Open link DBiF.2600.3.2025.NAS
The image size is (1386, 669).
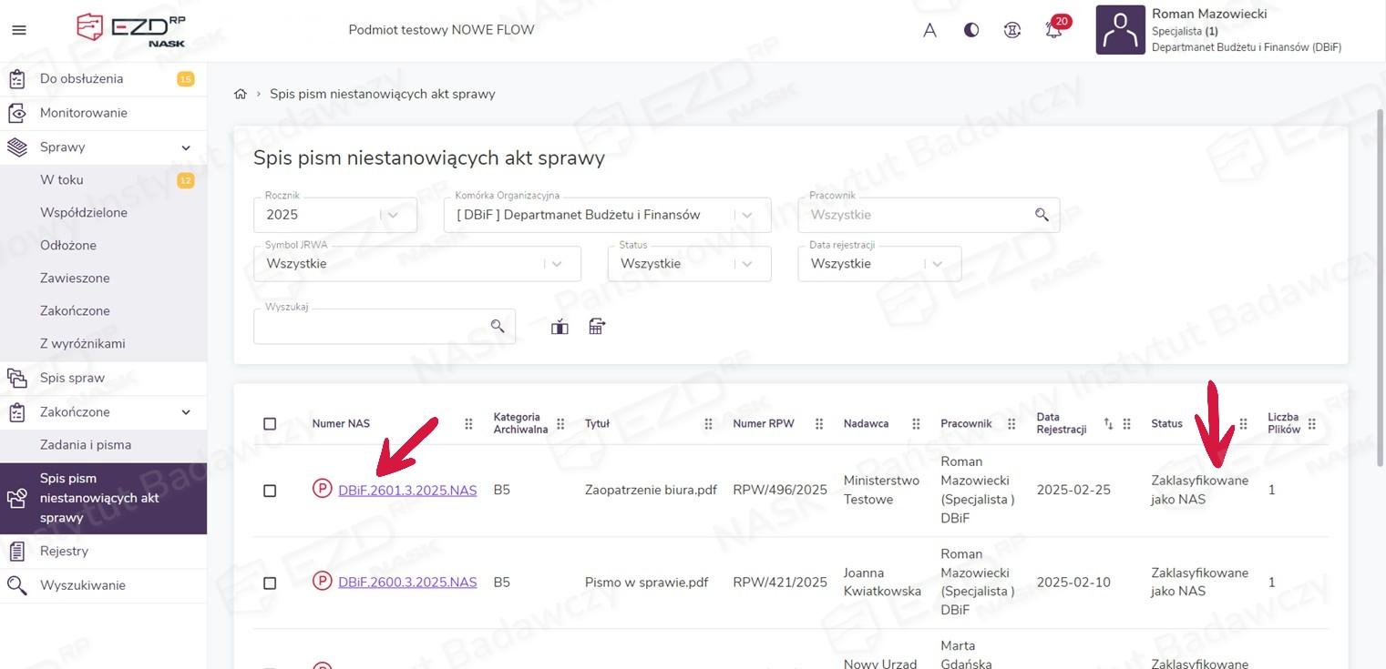(407, 583)
